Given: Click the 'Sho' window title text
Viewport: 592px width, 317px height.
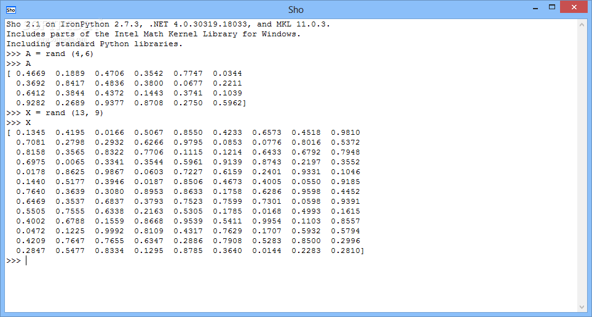Looking at the screenshot, I should point(296,9).
